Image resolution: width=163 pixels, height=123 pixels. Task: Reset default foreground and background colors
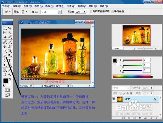pos(4,85)
